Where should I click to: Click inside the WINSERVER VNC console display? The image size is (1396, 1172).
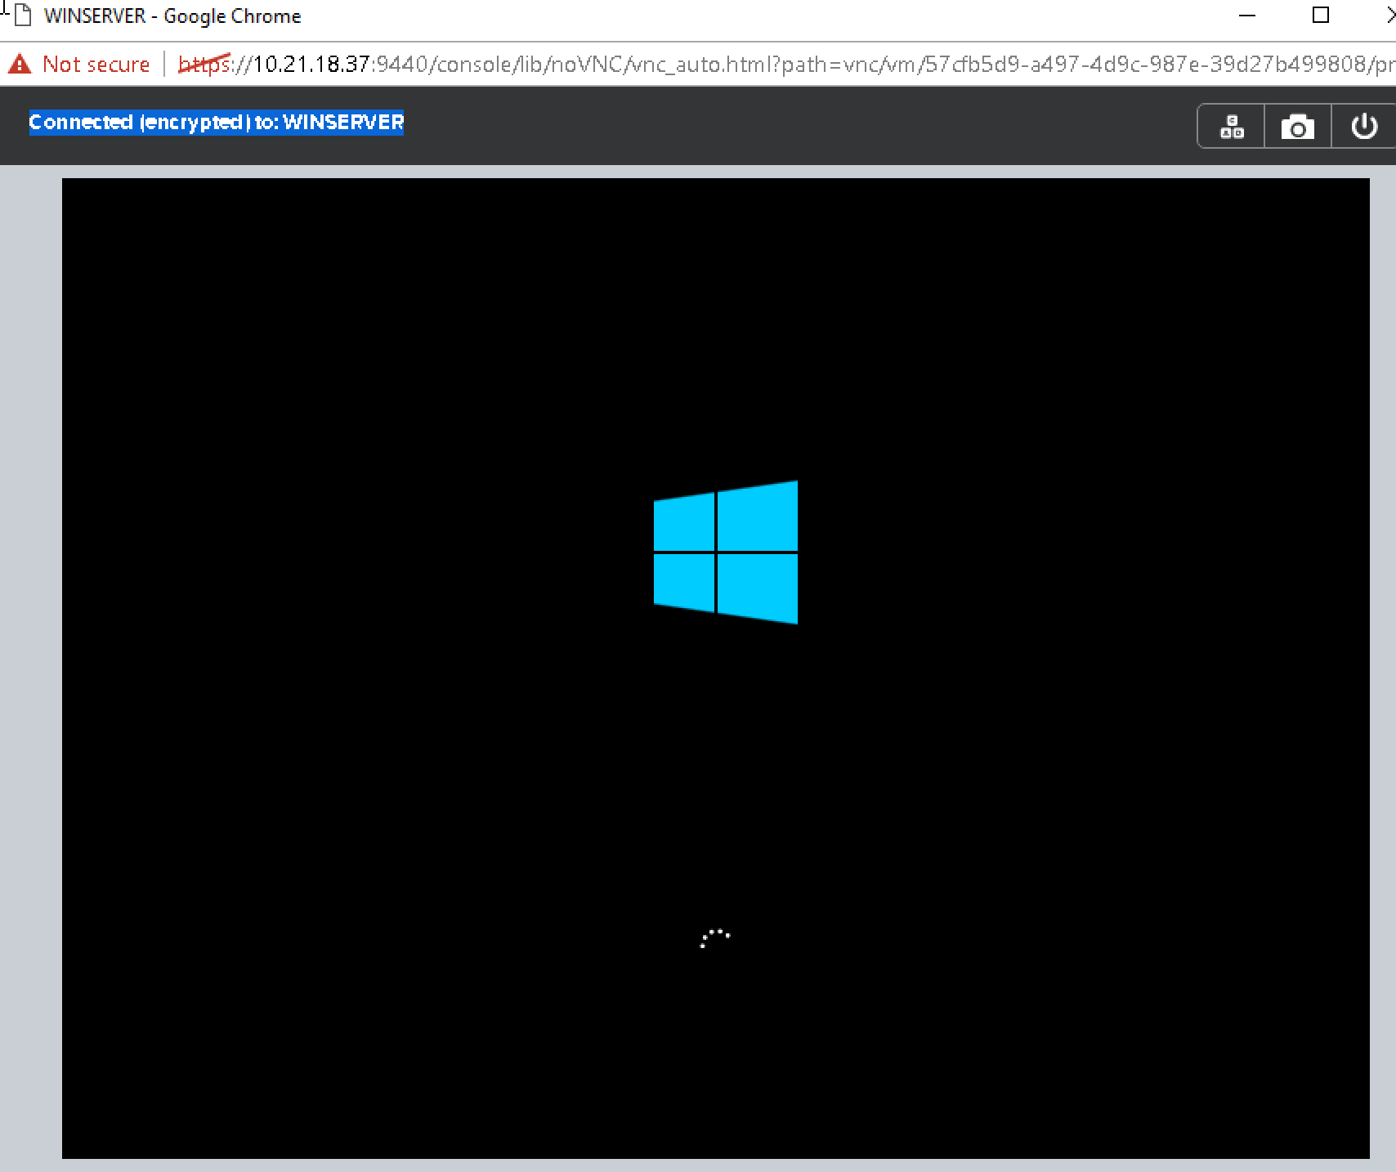[716, 669]
